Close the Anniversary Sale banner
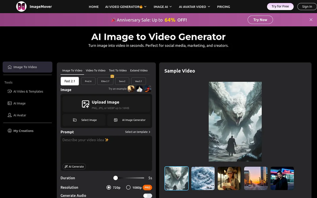Screen dimensions: 317x198 [311, 20]
